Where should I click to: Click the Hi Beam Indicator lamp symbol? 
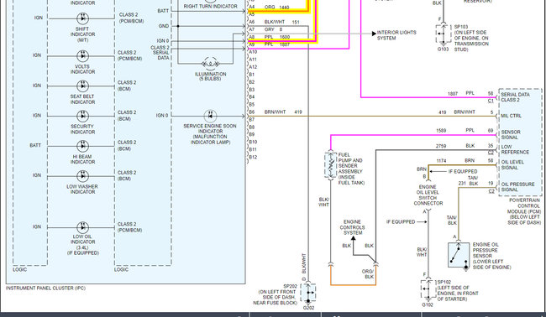82,146
